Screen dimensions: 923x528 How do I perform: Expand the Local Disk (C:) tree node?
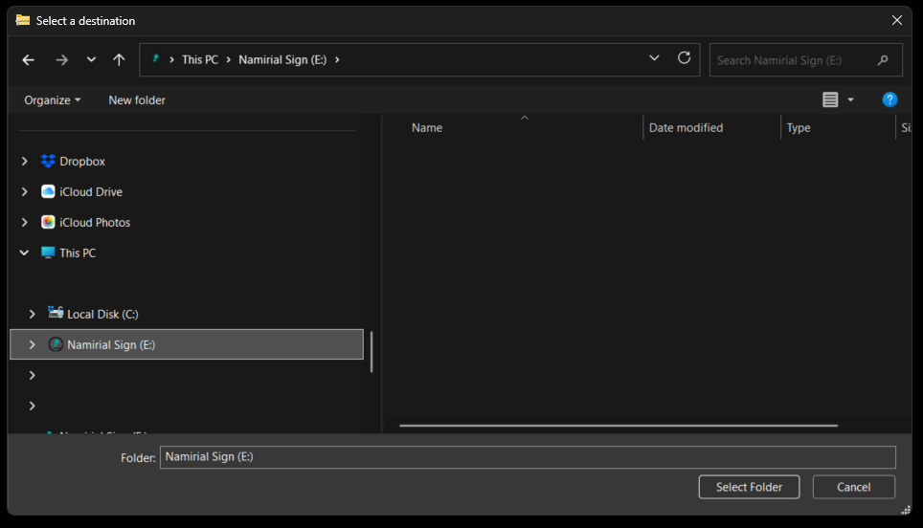tap(33, 315)
